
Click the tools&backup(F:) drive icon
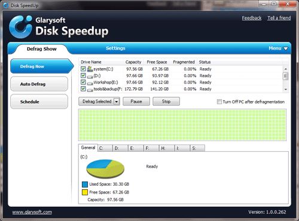tap(90, 90)
